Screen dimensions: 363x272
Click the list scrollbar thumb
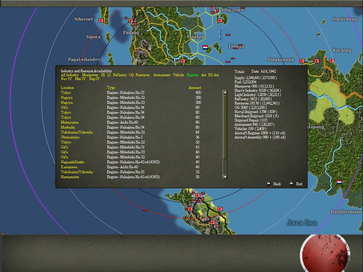tap(225, 127)
